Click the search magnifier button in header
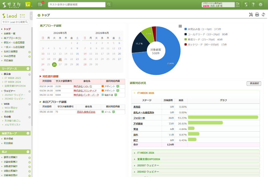This screenshot has width=268, height=177. pos(109,5)
